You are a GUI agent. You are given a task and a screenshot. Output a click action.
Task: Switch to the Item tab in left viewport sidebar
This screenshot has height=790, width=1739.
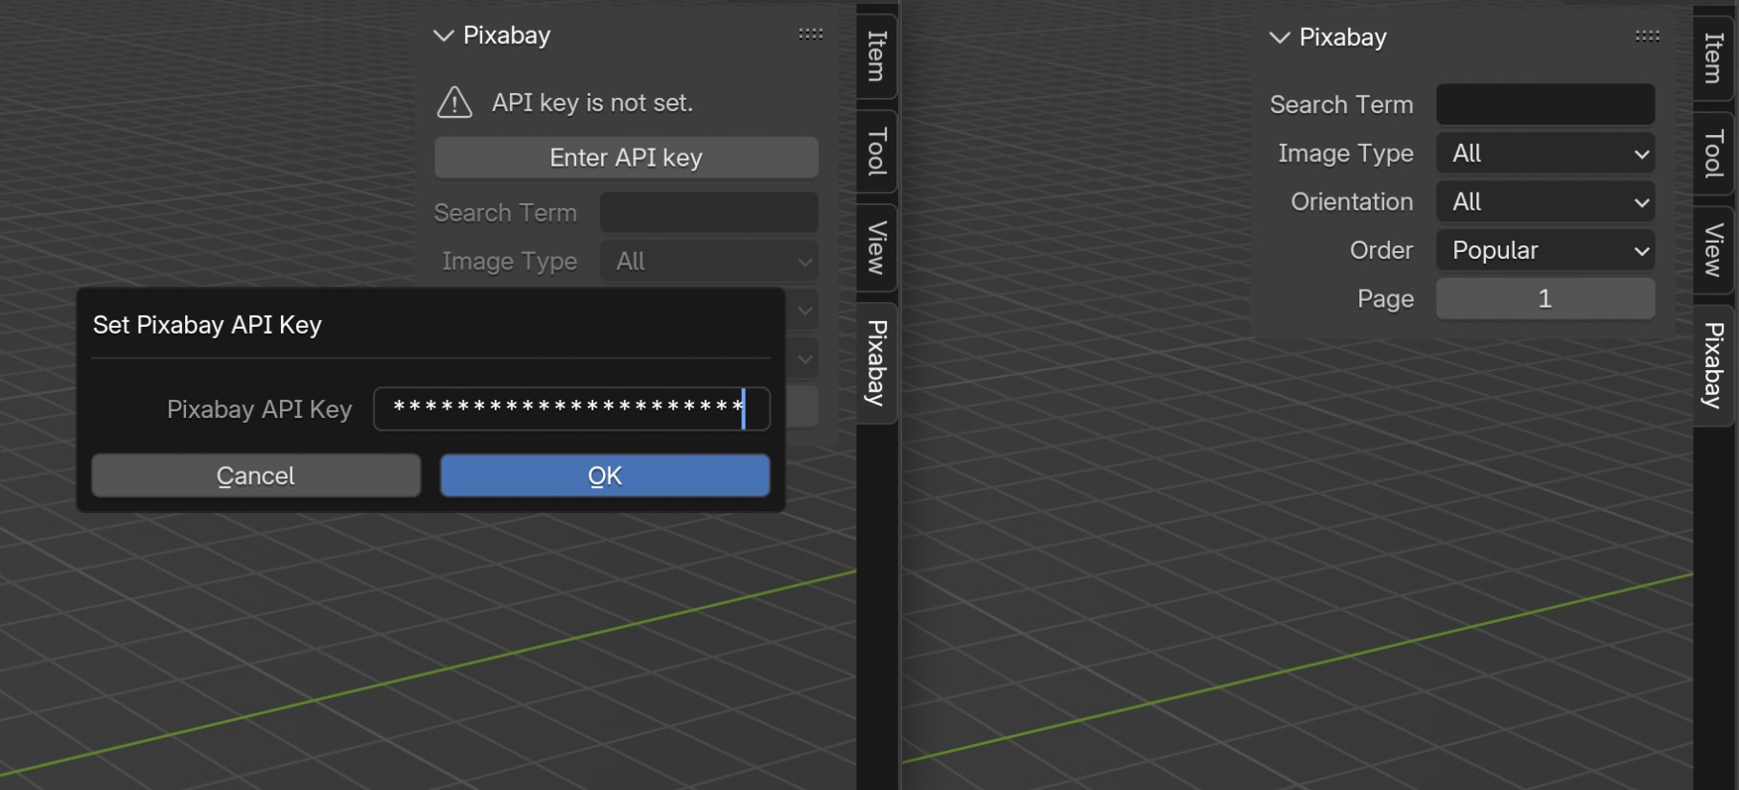coord(876,56)
